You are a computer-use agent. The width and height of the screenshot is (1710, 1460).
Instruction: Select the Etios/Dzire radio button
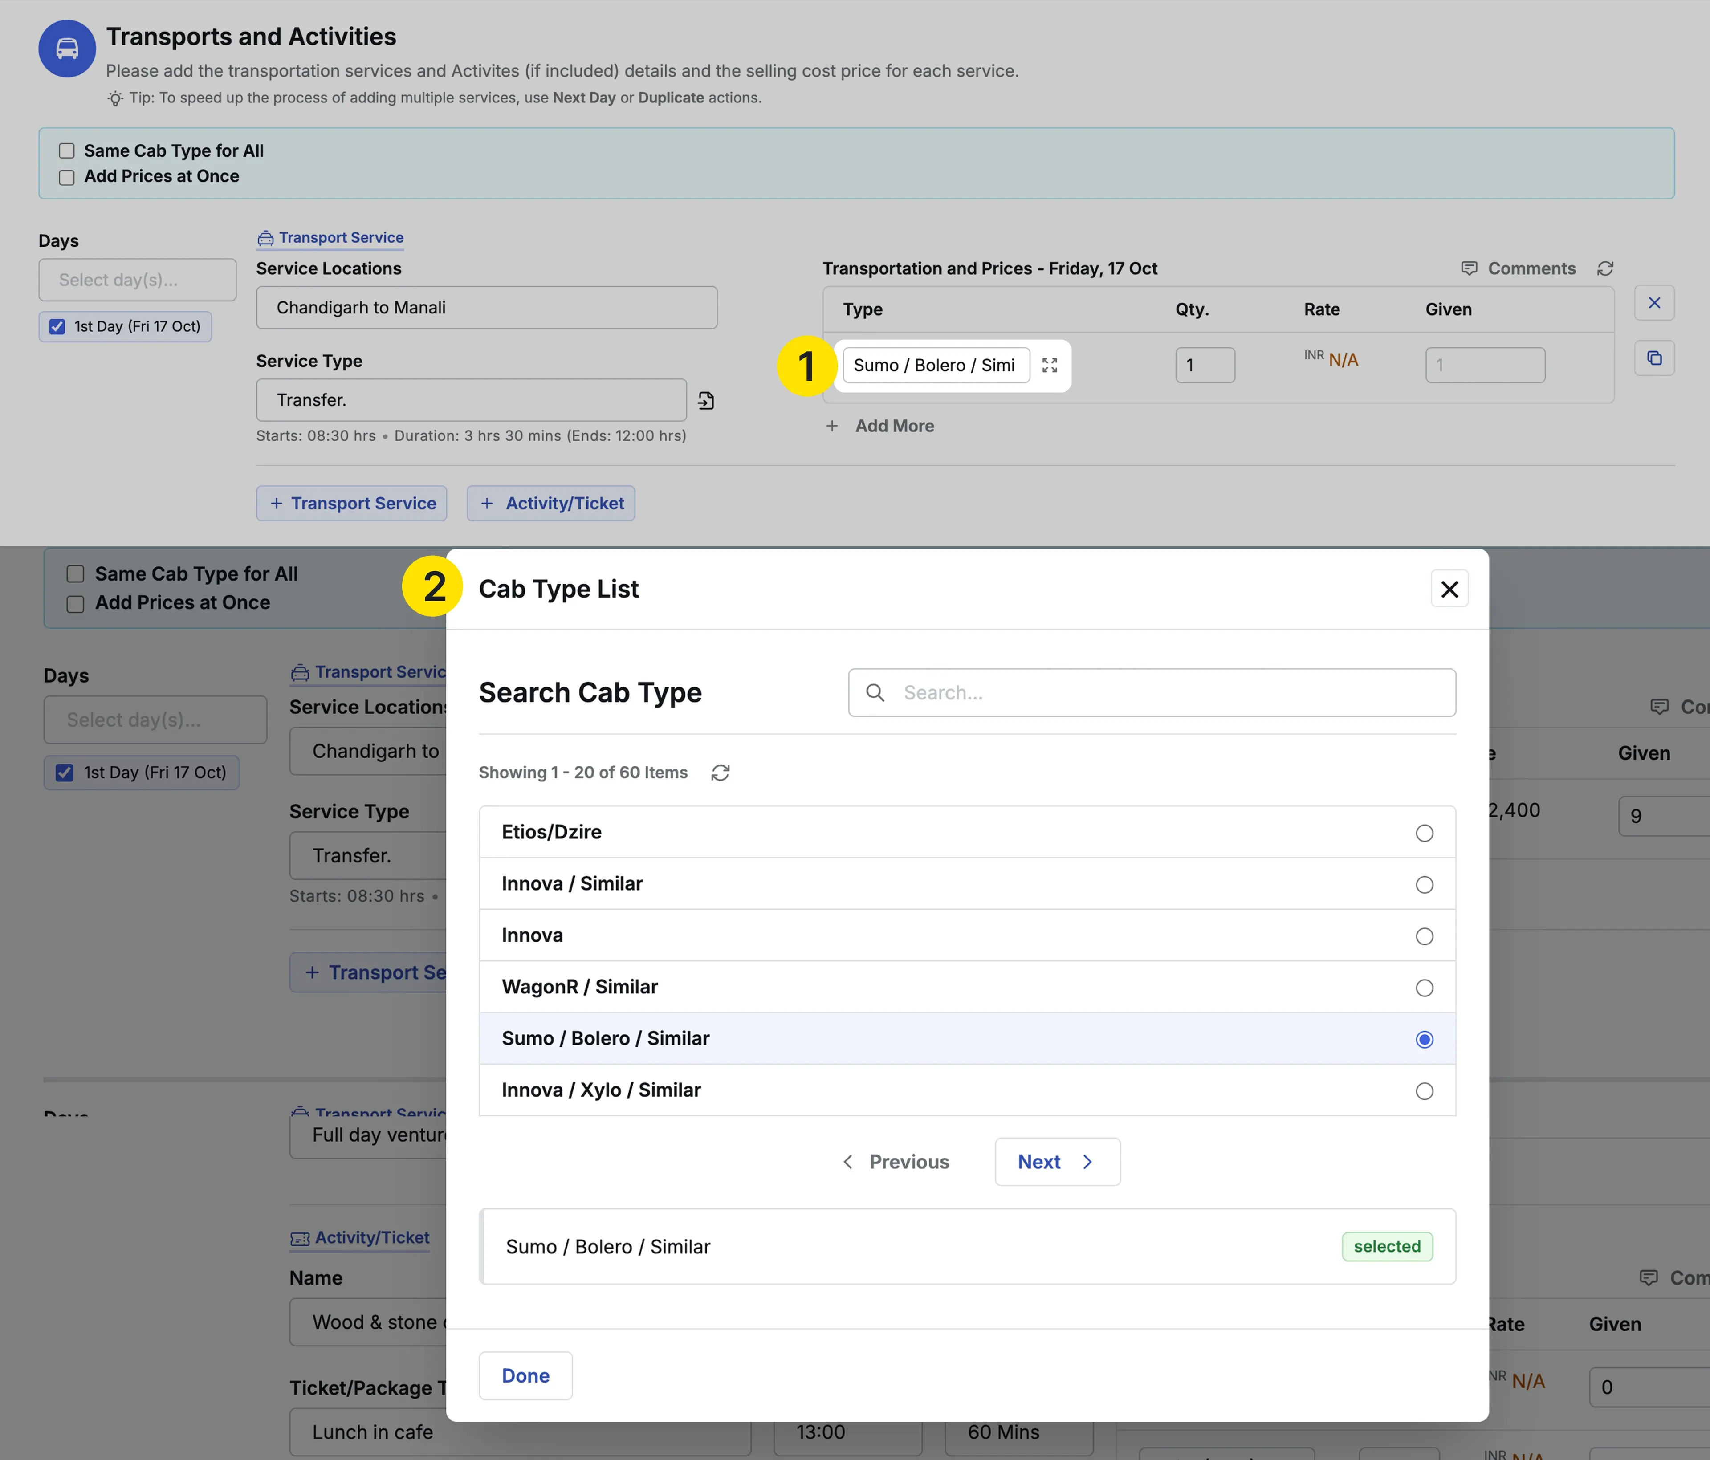point(1424,834)
